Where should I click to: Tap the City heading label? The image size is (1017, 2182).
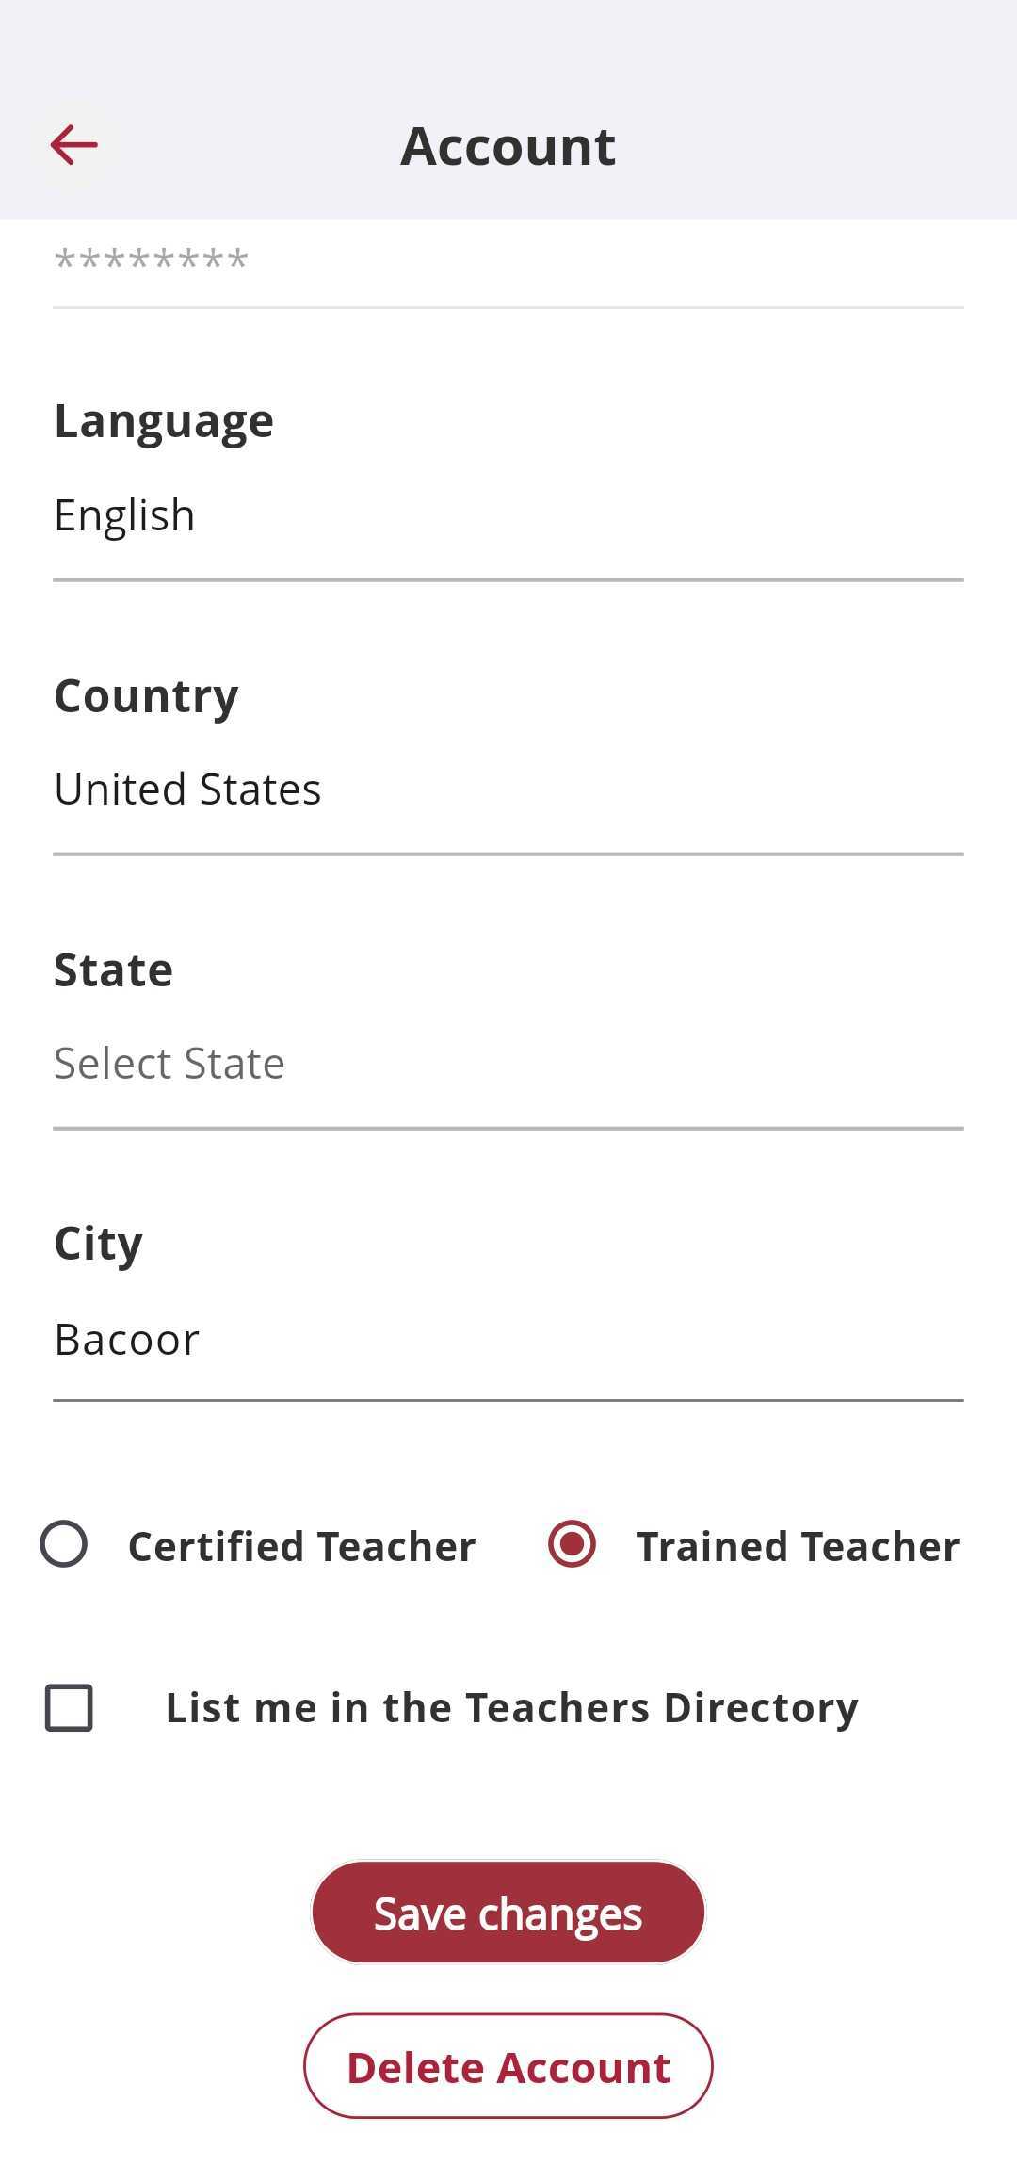pos(98,1245)
